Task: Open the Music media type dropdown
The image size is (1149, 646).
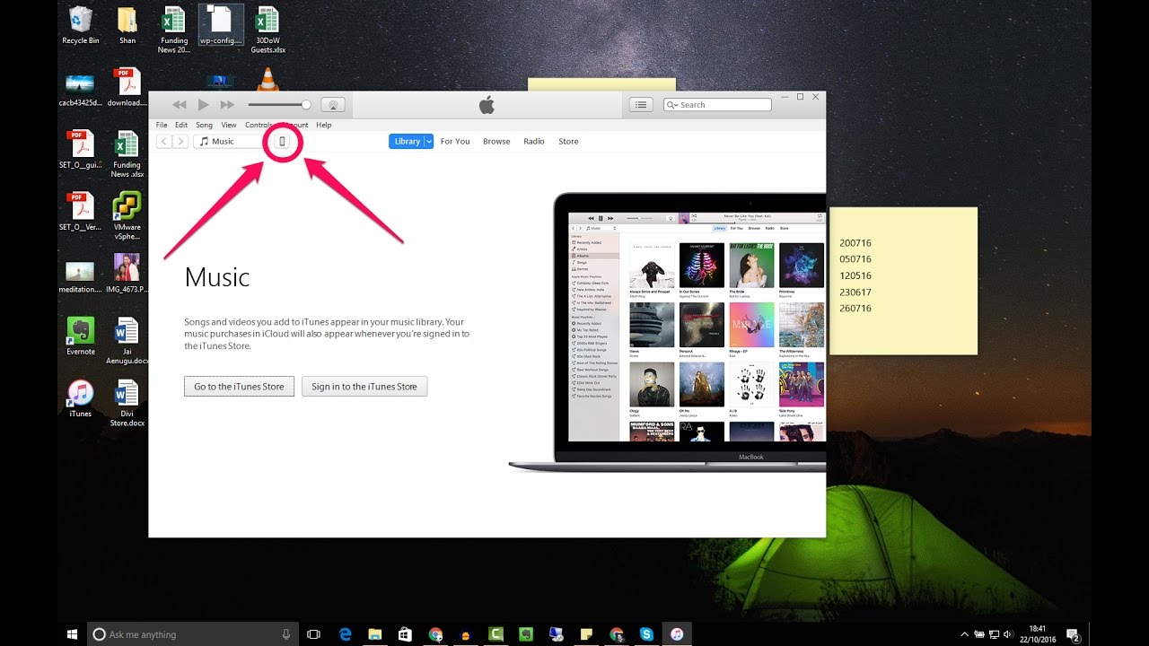Action: pyautogui.click(x=230, y=142)
